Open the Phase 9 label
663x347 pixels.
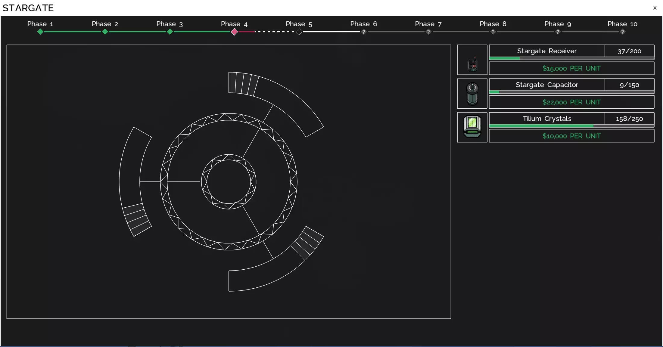coord(557,24)
